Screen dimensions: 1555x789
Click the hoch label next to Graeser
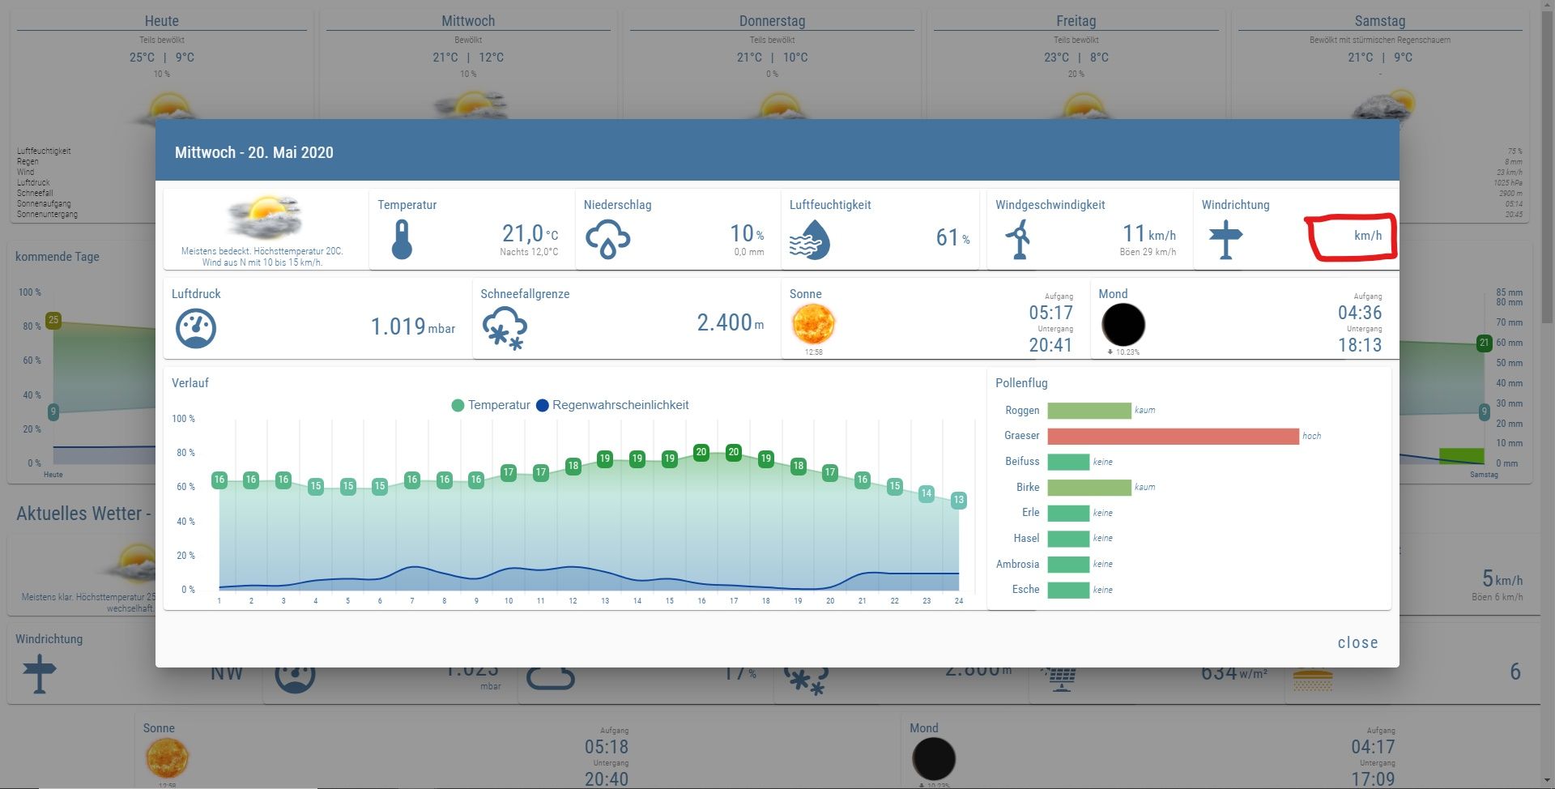coord(1311,437)
